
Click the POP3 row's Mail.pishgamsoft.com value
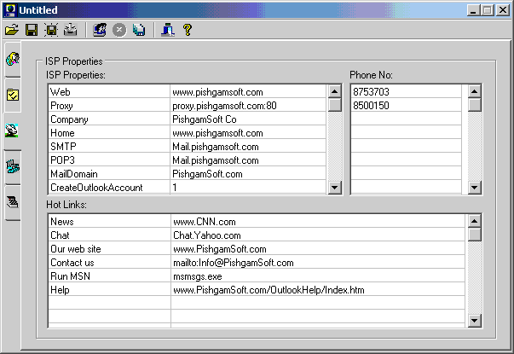(248, 160)
